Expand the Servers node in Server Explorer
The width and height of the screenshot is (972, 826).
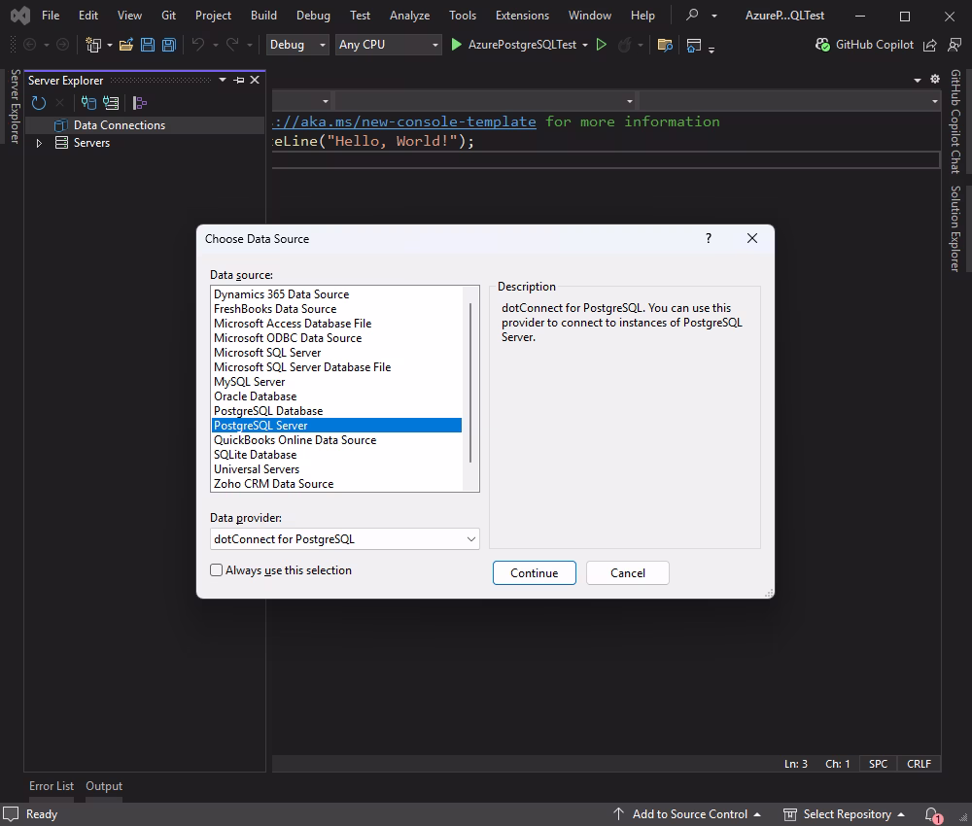tap(39, 143)
